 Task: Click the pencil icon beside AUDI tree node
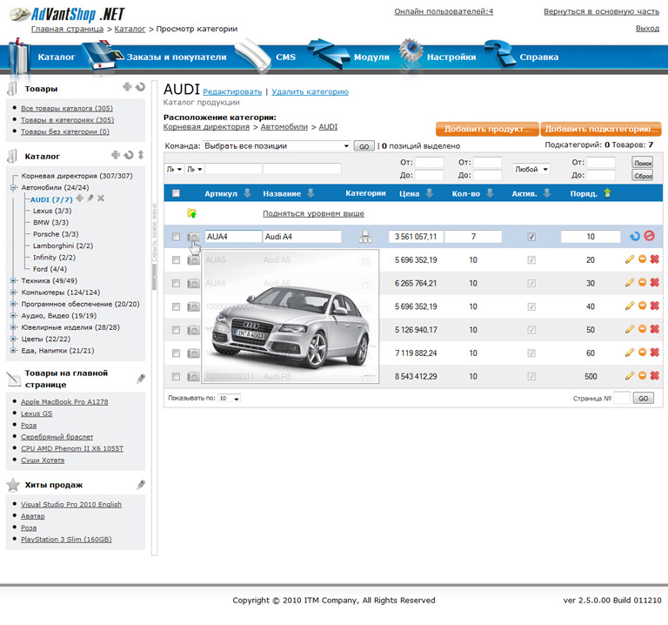(90, 198)
